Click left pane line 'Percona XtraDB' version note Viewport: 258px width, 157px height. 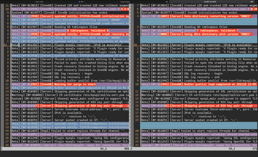click(x=70, y=9)
